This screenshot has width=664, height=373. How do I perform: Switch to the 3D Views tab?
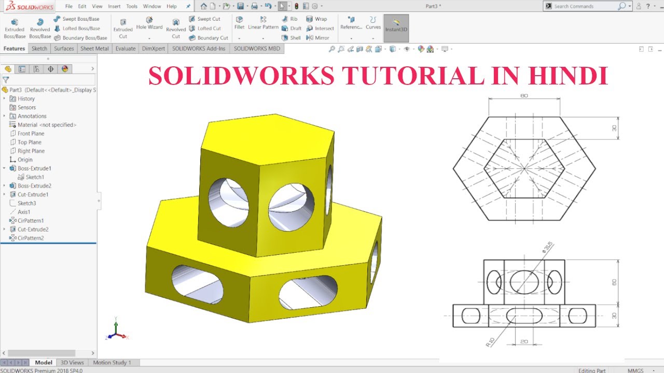(72, 363)
